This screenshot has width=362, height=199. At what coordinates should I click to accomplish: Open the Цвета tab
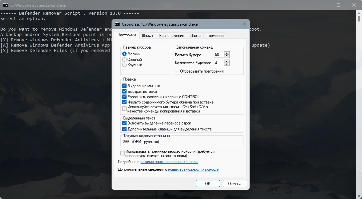click(x=195, y=35)
